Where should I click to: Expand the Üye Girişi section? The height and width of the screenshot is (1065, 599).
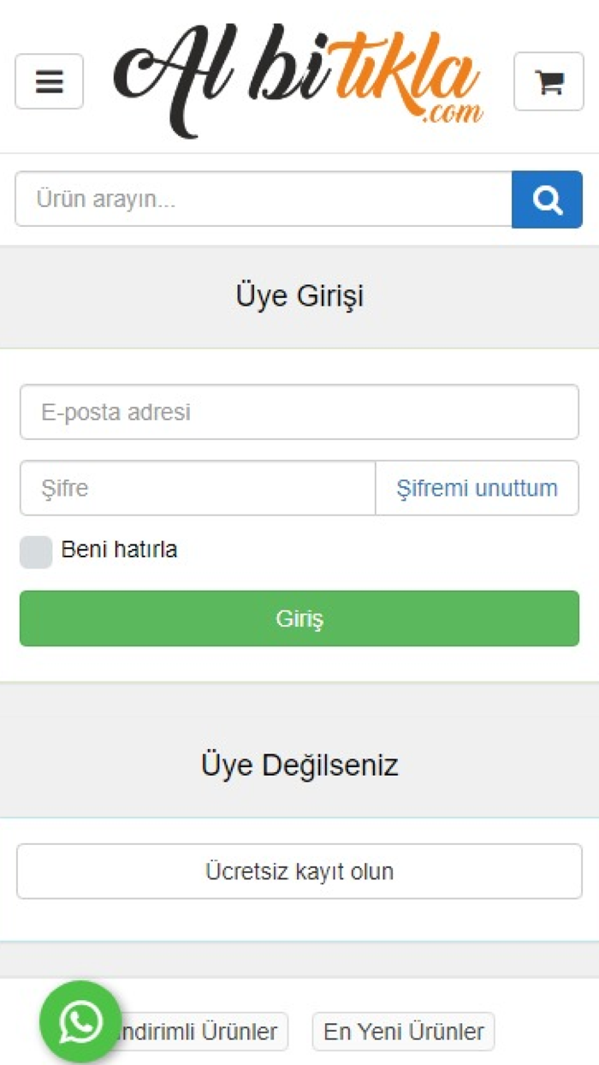tap(299, 296)
